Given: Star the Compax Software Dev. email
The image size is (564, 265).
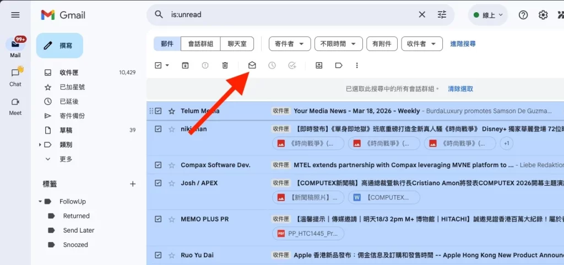Looking at the screenshot, I should point(171,165).
